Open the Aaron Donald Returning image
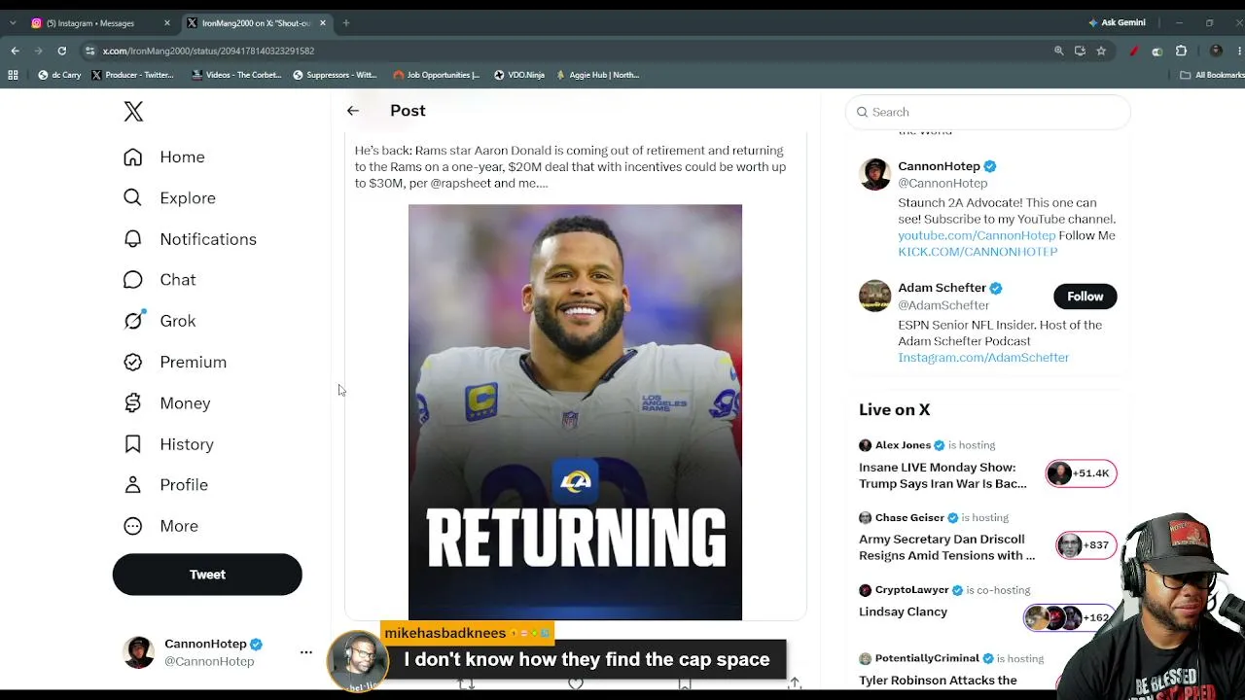This screenshot has width=1245, height=700. (x=575, y=412)
